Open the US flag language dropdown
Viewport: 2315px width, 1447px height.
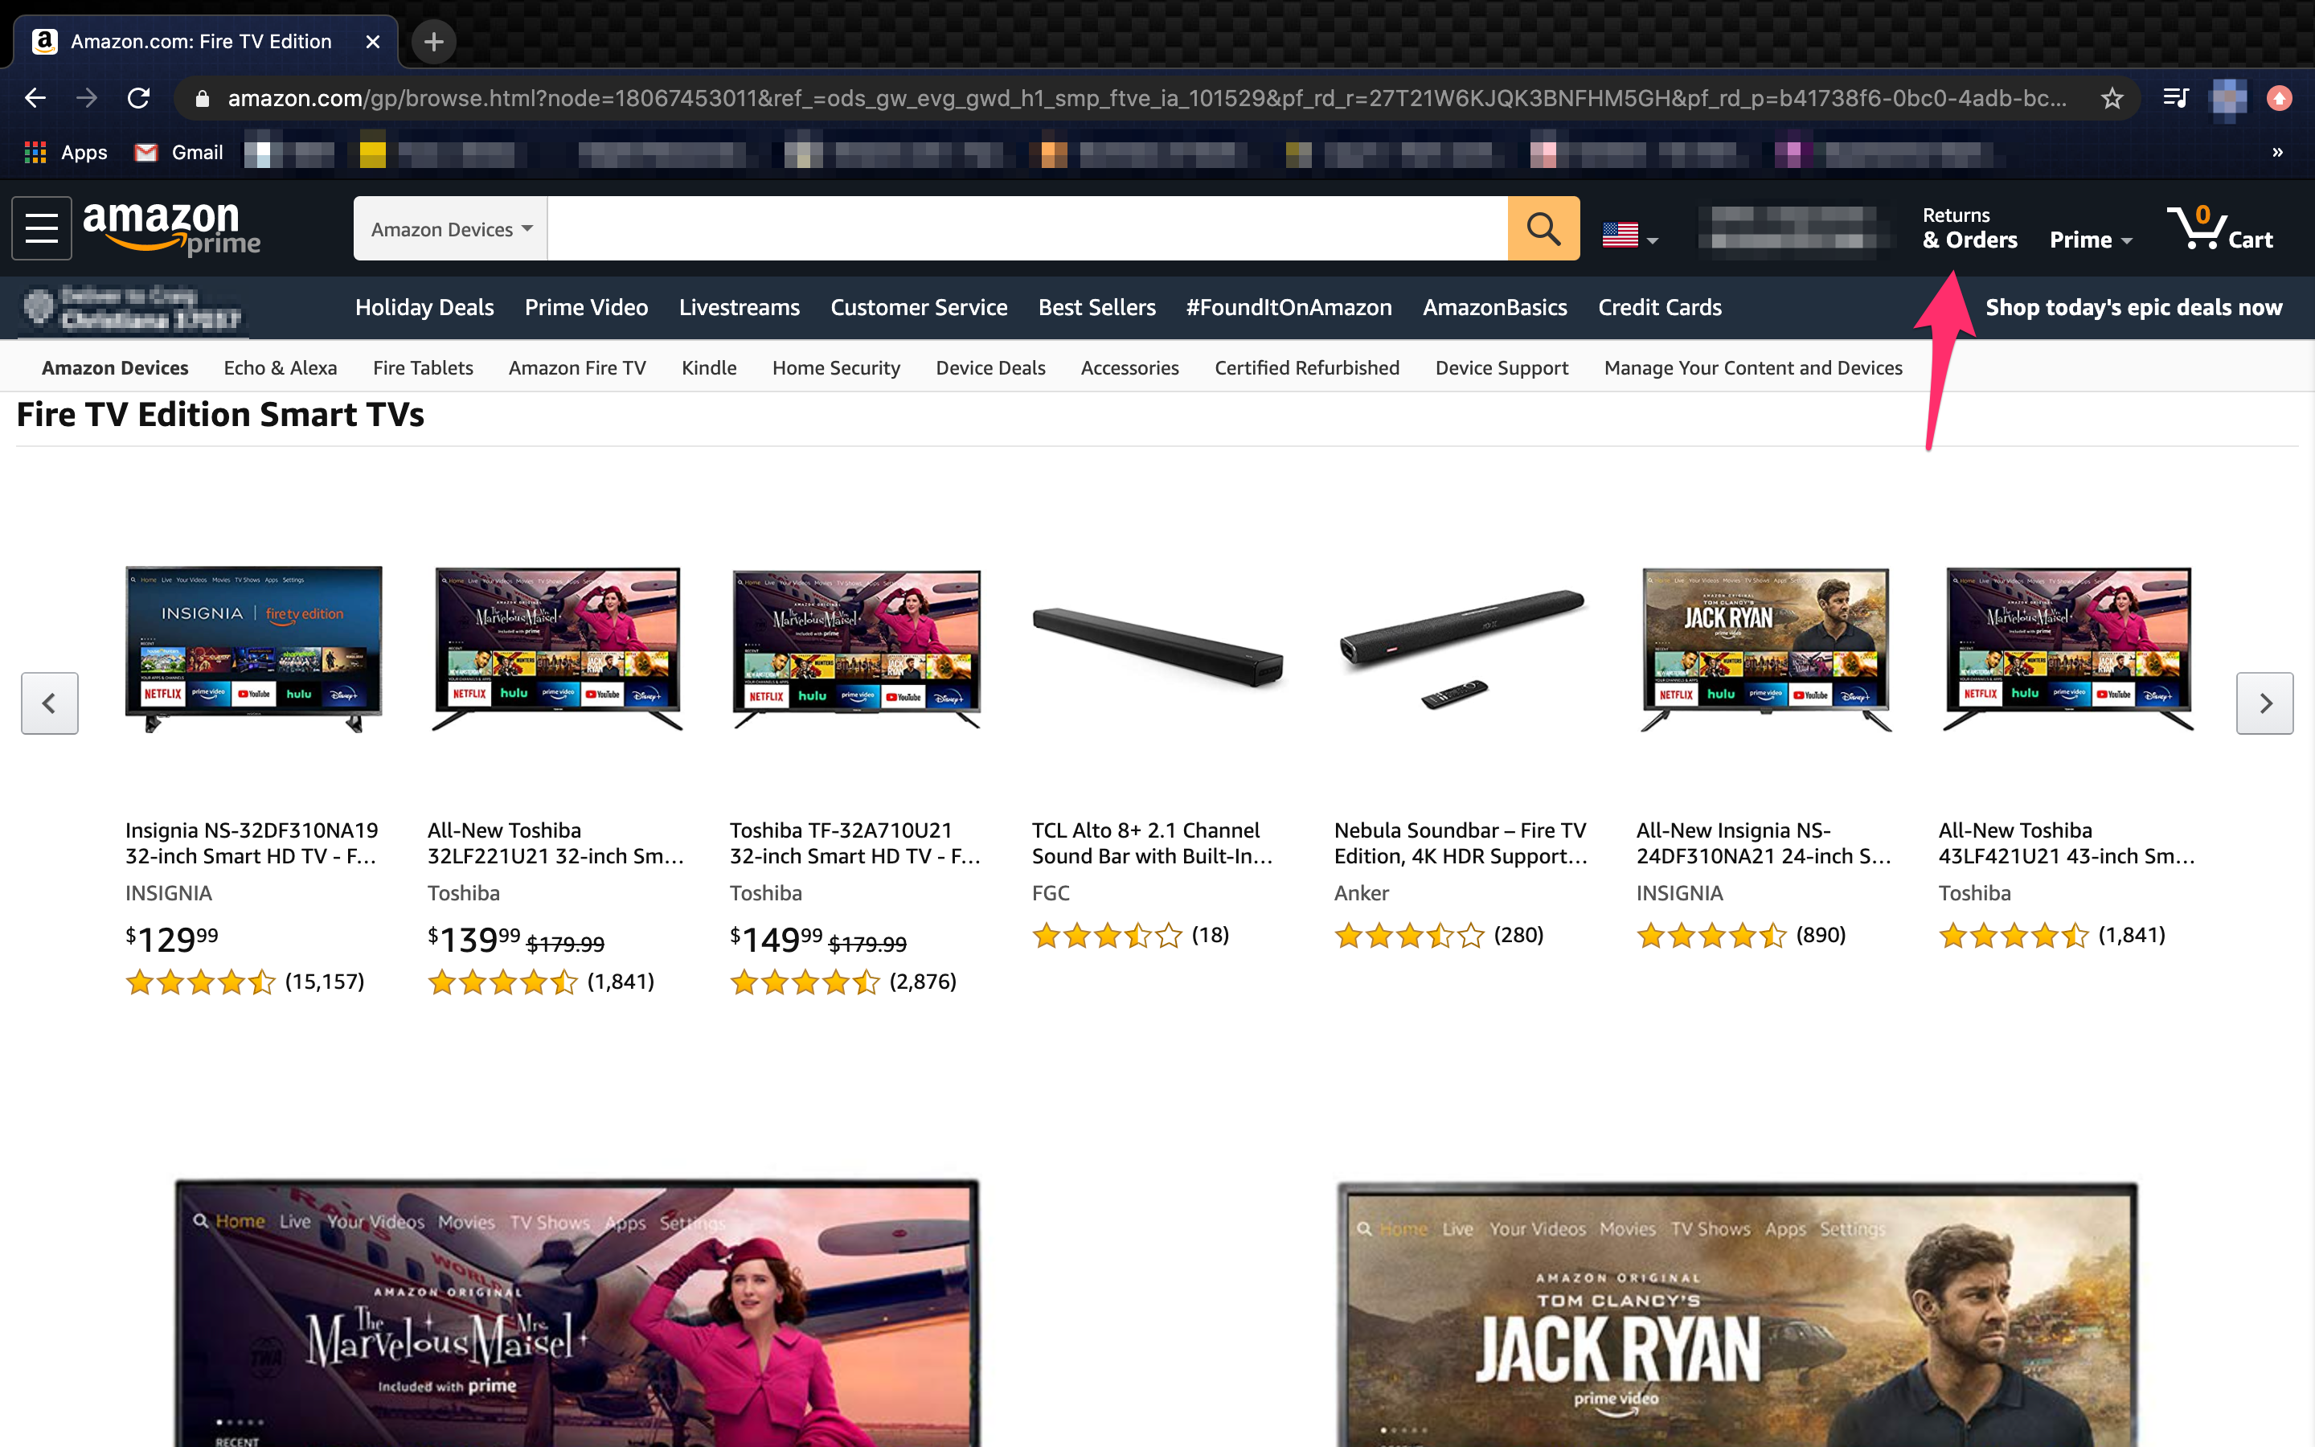click(1630, 235)
